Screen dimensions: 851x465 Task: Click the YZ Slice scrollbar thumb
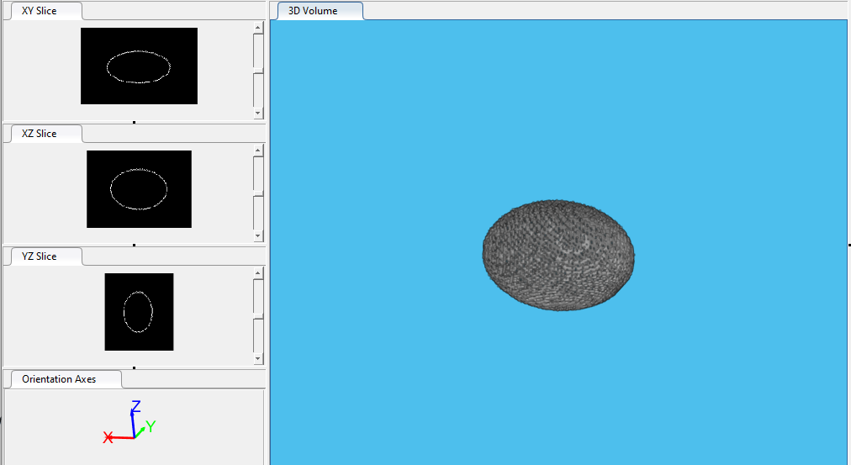click(258, 315)
